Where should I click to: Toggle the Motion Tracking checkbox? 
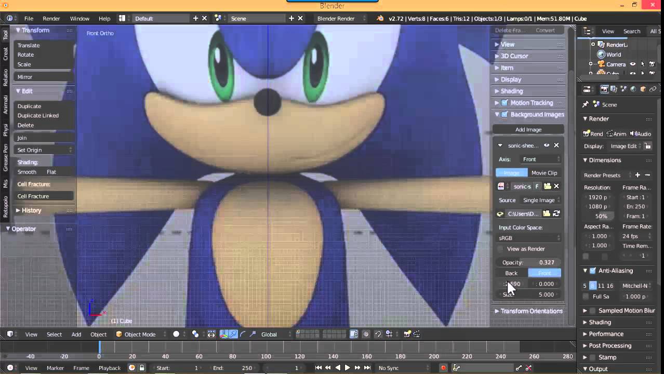(x=504, y=103)
